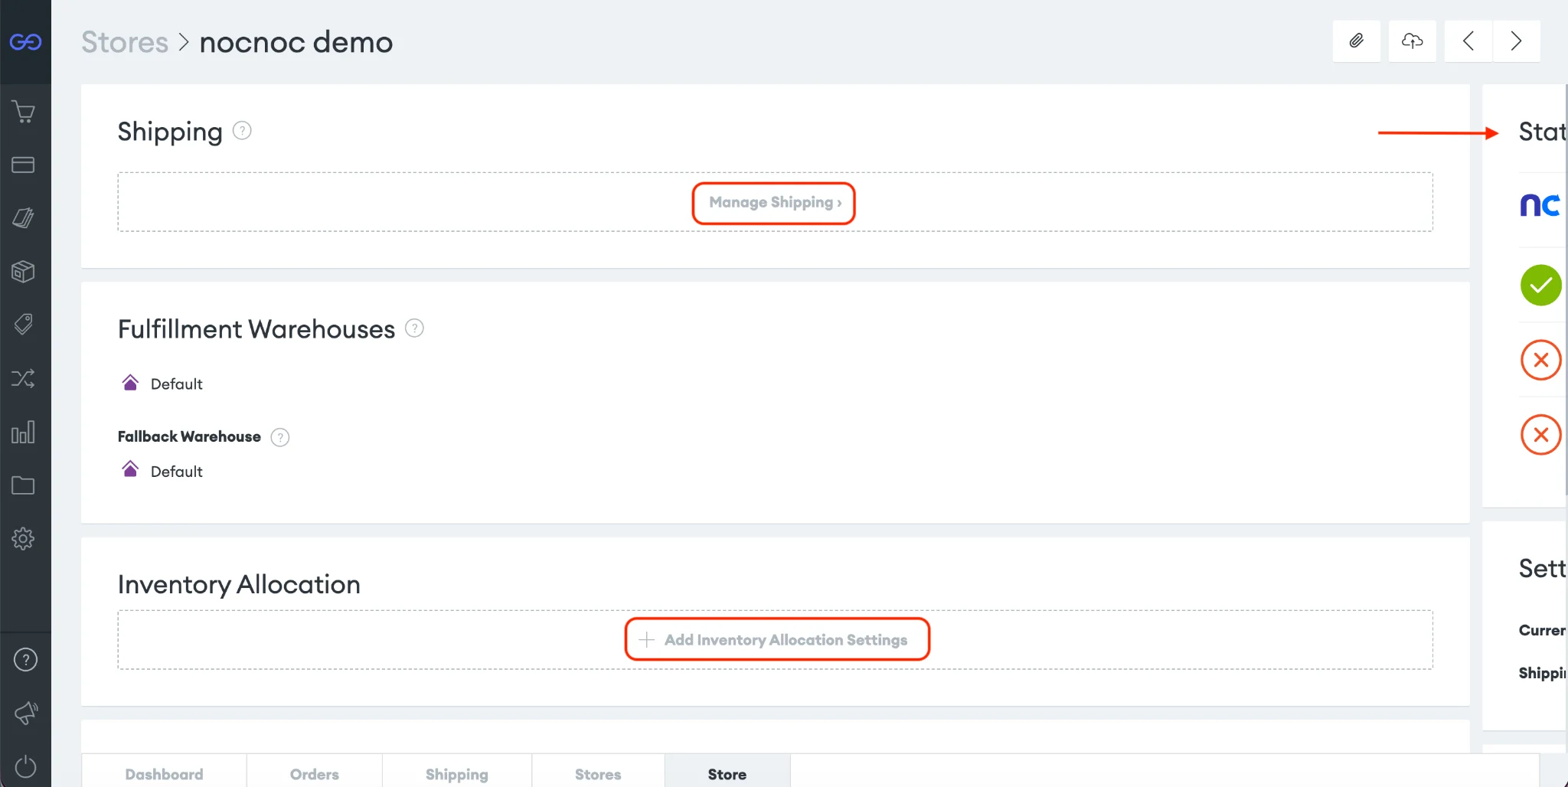Screen dimensions: 1568x787
Task: Click help icon next to Fallback Warehouse
Action: point(280,437)
